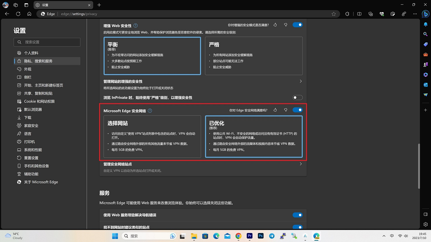Open 下载 settings section
The width and height of the screenshot is (431, 242).
click(47, 118)
